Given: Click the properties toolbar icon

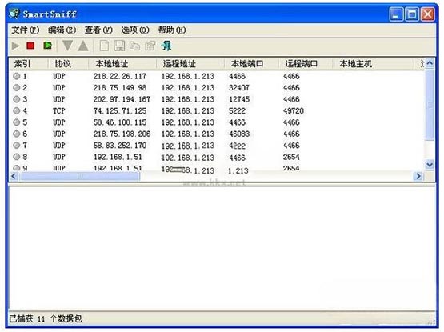Looking at the screenshot, I should pyautogui.click(x=150, y=46).
